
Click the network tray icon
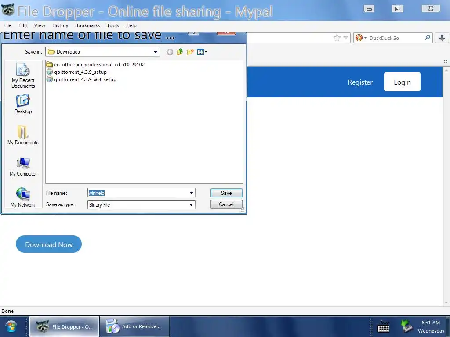(x=406, y=326)
